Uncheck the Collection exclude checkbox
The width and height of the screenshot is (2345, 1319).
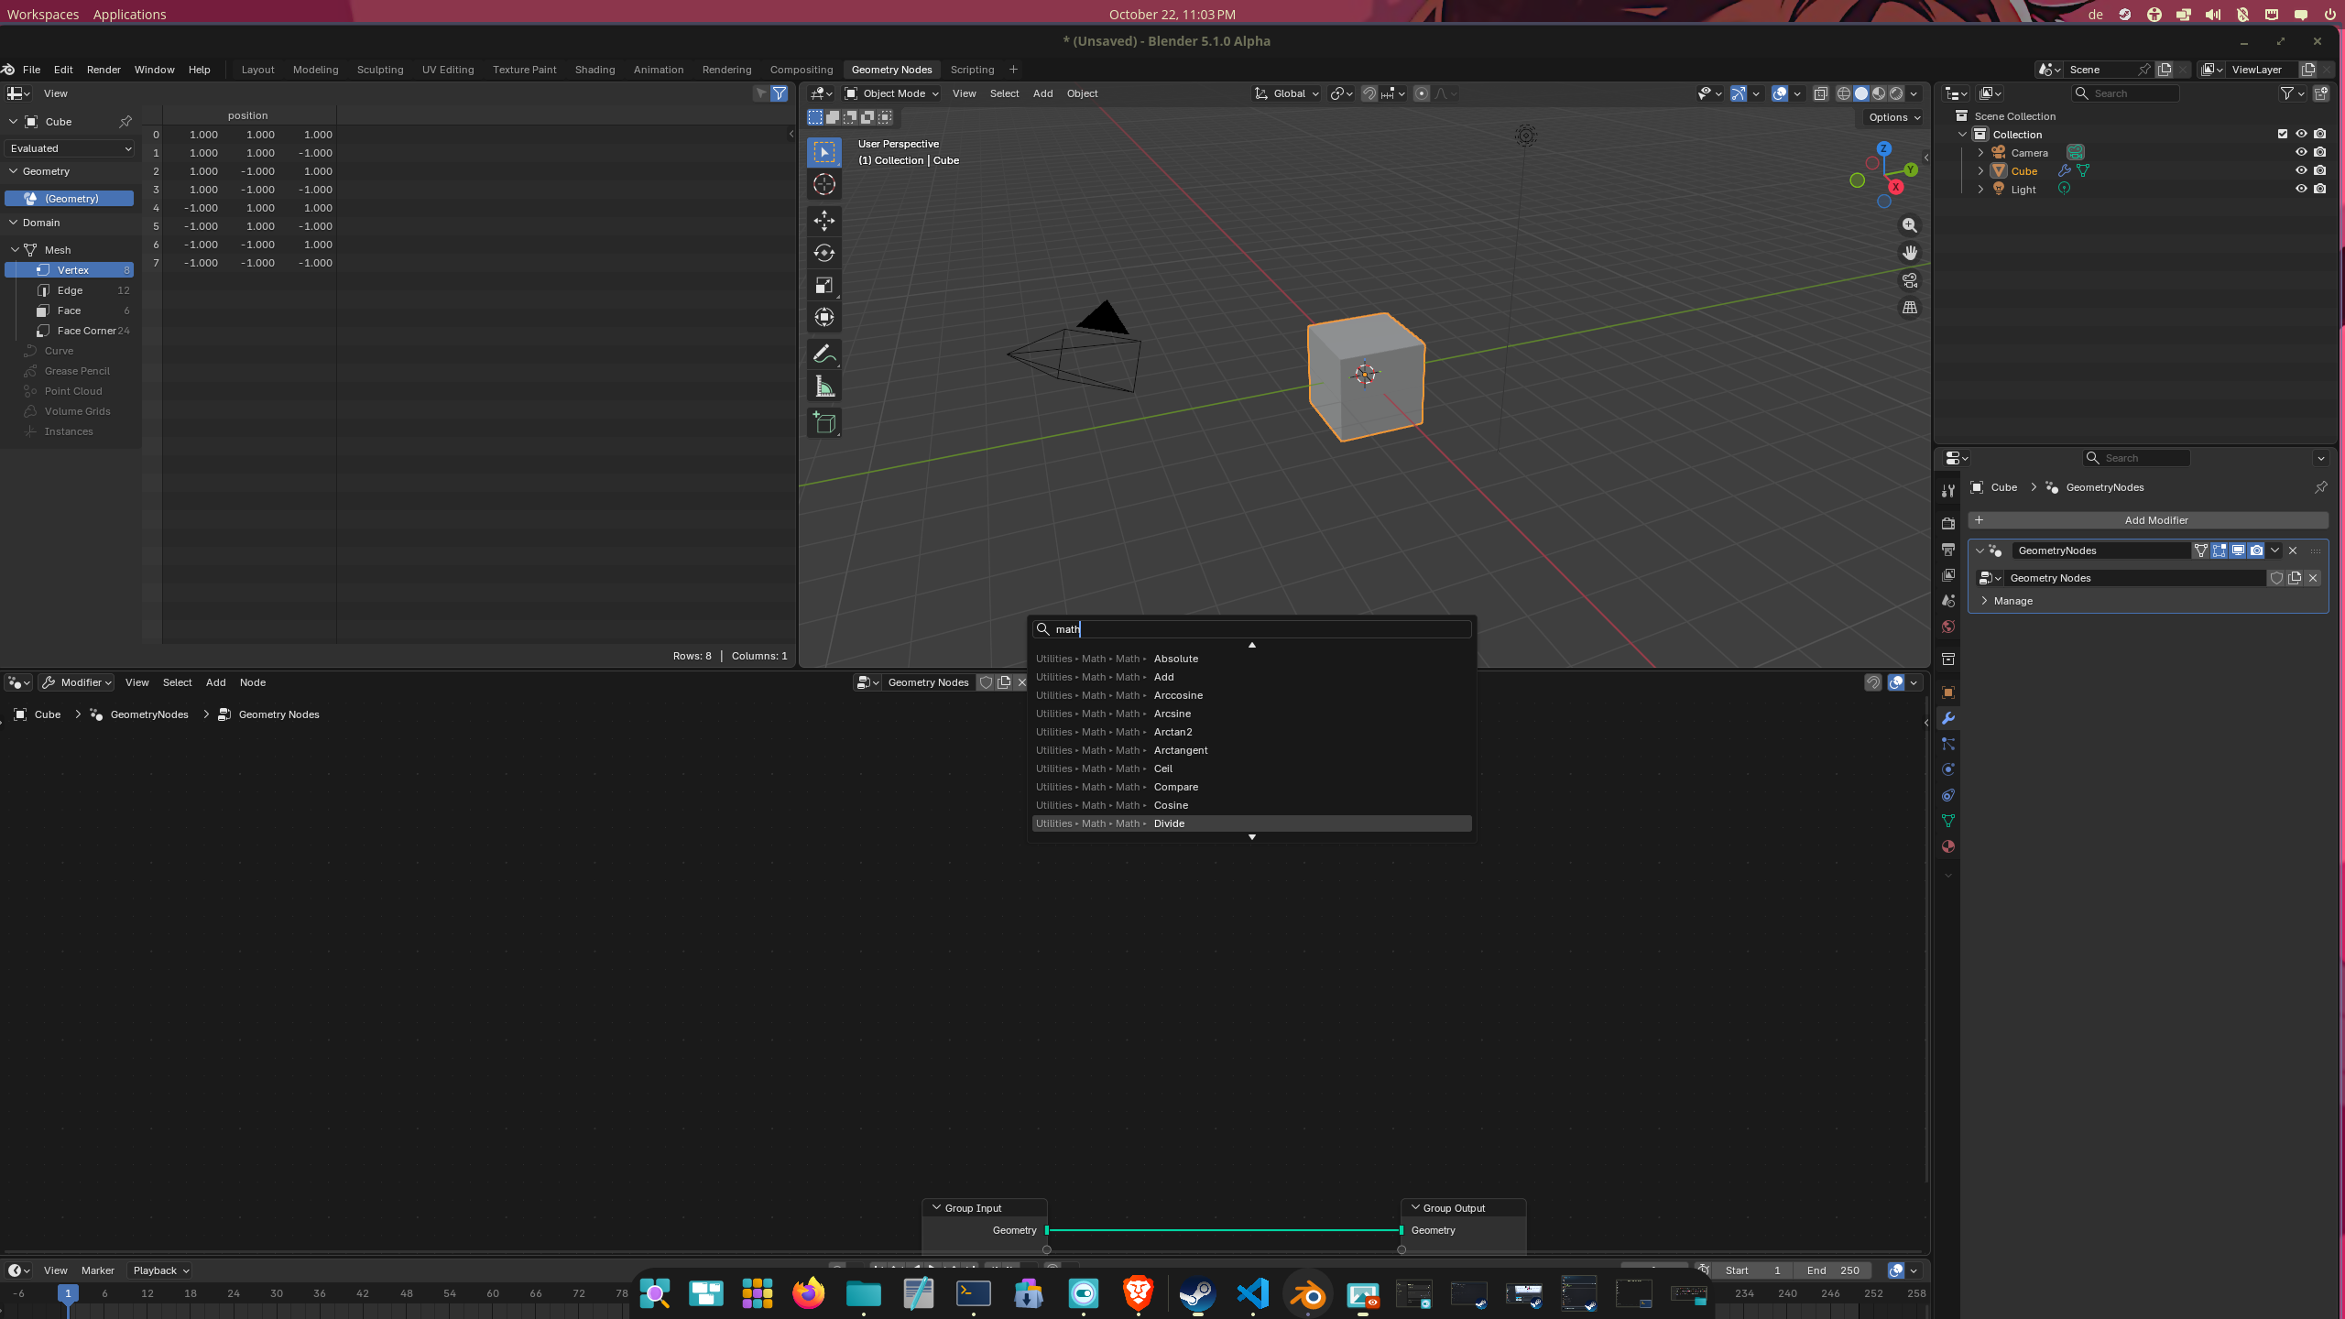coord(2283,135)
